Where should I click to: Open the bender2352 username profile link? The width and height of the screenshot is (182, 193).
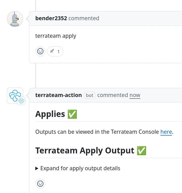[x=51, y=18]
